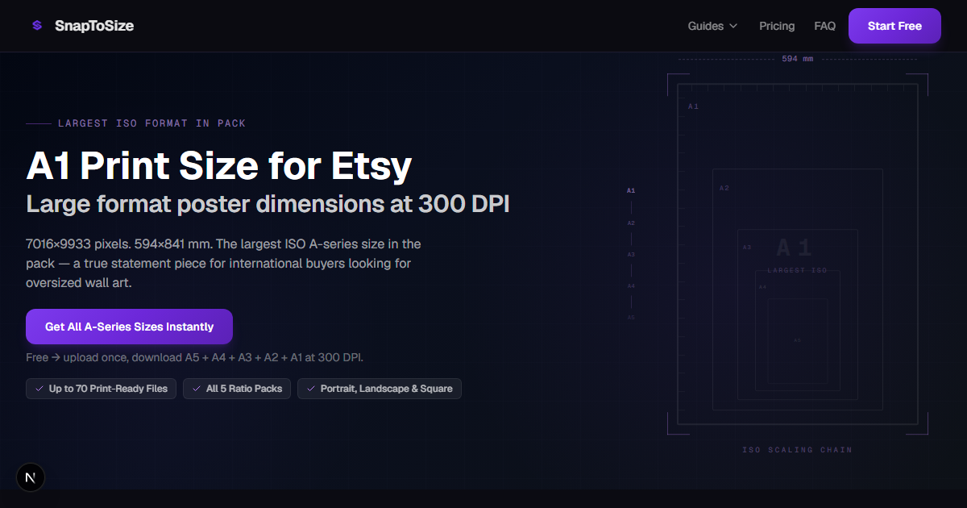This screenshot has height=508, width=967.
Task: Select A1 in the size scale list
Action: coord(631,191)
